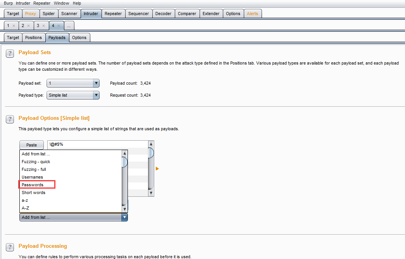405x259 pixels.
Task: Open the Repeater menu
Action: (x=42, y=3)
